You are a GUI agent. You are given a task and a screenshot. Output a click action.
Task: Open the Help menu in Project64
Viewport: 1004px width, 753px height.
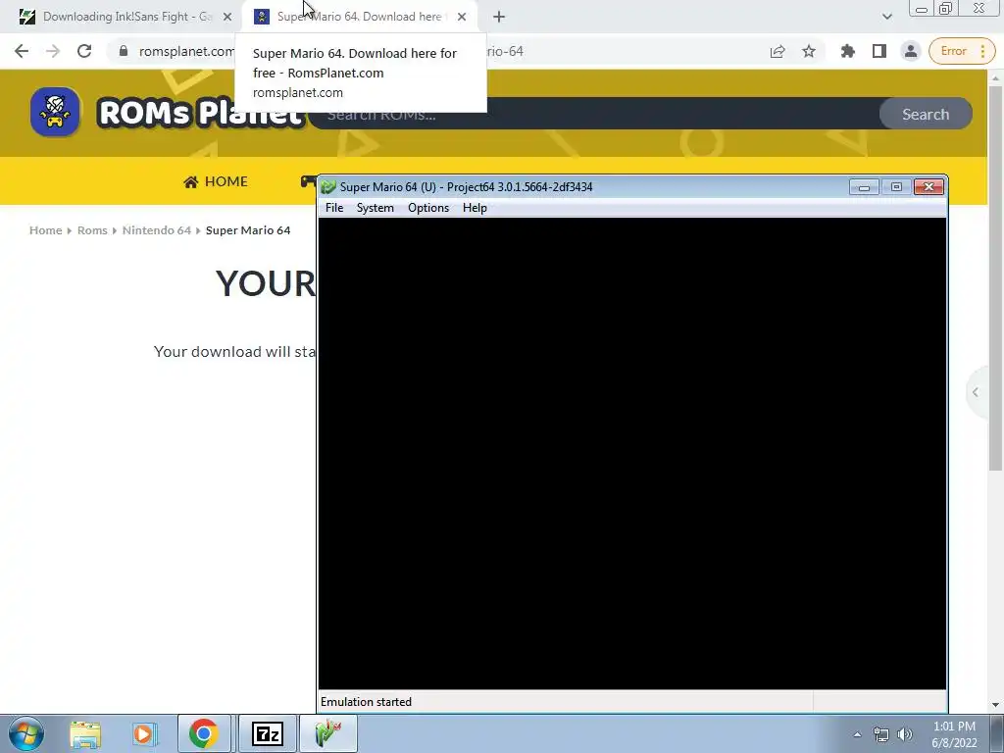pyautogui.click(x=475, y=208)
